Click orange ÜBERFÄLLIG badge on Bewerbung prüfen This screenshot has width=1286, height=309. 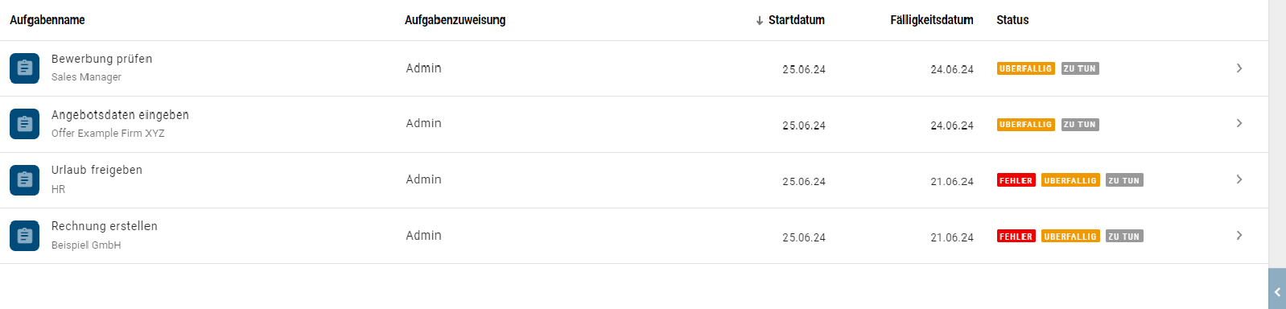1026,68
